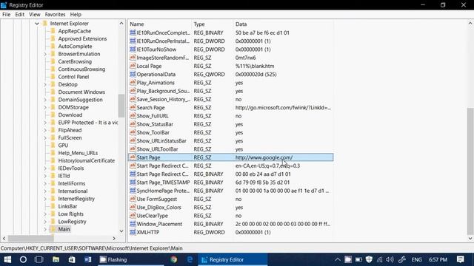Click the SyncHomePage Prote binary icon
The height and width of the screenshot is (266, 474).
tap(133, 191)
